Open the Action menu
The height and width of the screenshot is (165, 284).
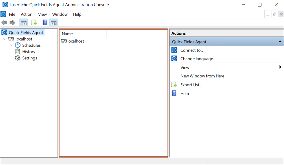(27, 14)
